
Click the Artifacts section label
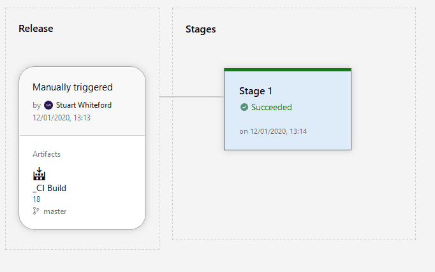pos(47,154)
